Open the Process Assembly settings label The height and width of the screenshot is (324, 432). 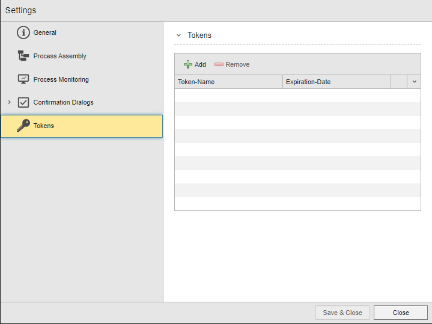coord(59,56)
